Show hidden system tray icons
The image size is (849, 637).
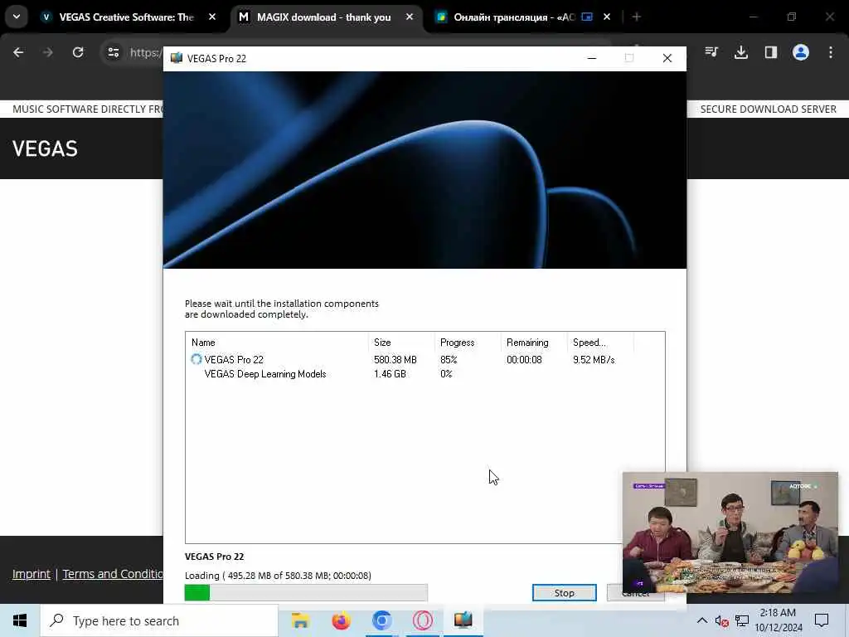point(701,620)
